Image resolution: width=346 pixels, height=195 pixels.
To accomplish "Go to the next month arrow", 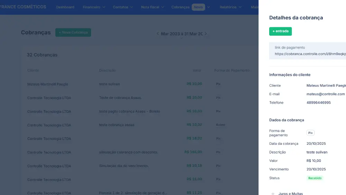I will (206, 34).
